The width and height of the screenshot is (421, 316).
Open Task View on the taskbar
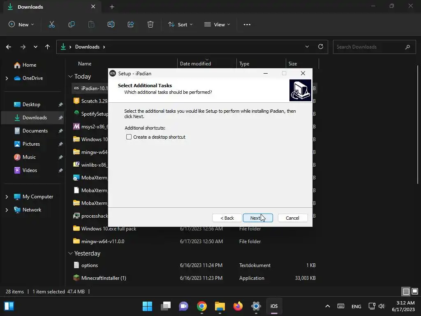click(x=165, y=306)
